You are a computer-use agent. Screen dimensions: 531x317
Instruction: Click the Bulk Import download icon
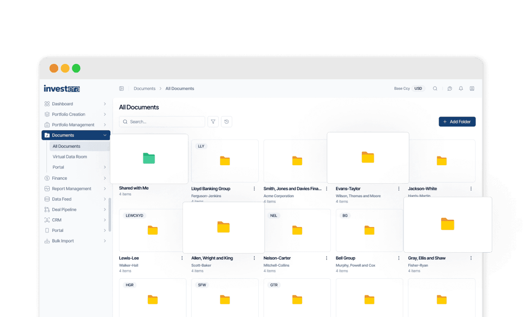[x=47, y=241]
